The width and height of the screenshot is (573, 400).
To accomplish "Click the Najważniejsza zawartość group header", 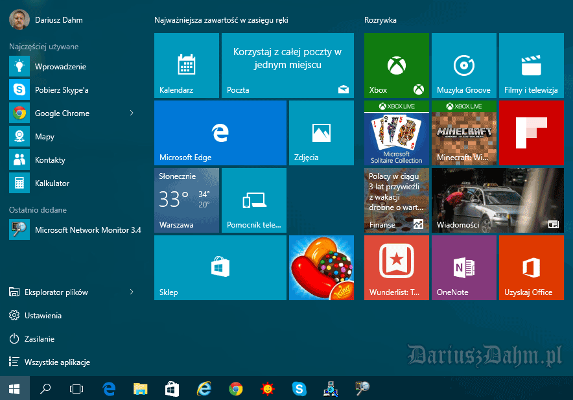I will click(221, 20).
